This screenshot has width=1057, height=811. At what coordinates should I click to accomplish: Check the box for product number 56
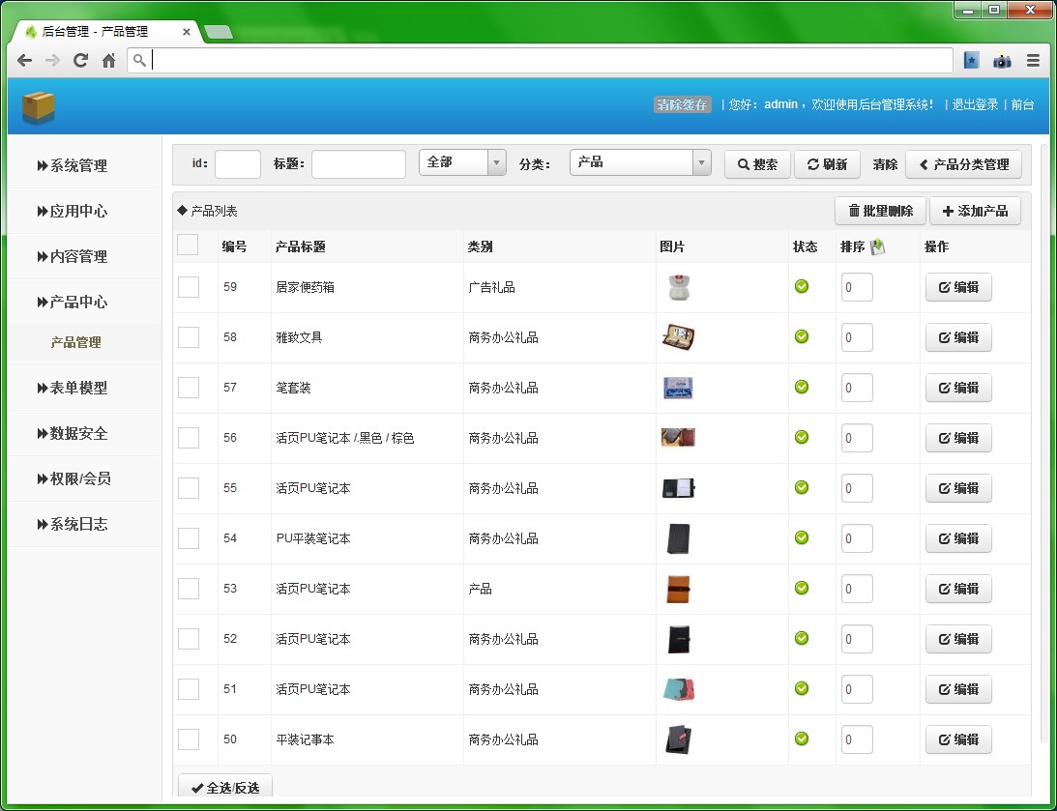pos(188,437)
